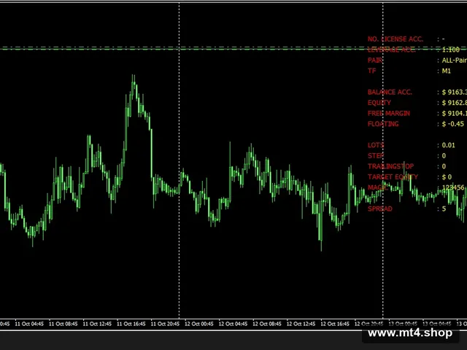Click the STEP label
467x350 pixels.
pos(376,155)
